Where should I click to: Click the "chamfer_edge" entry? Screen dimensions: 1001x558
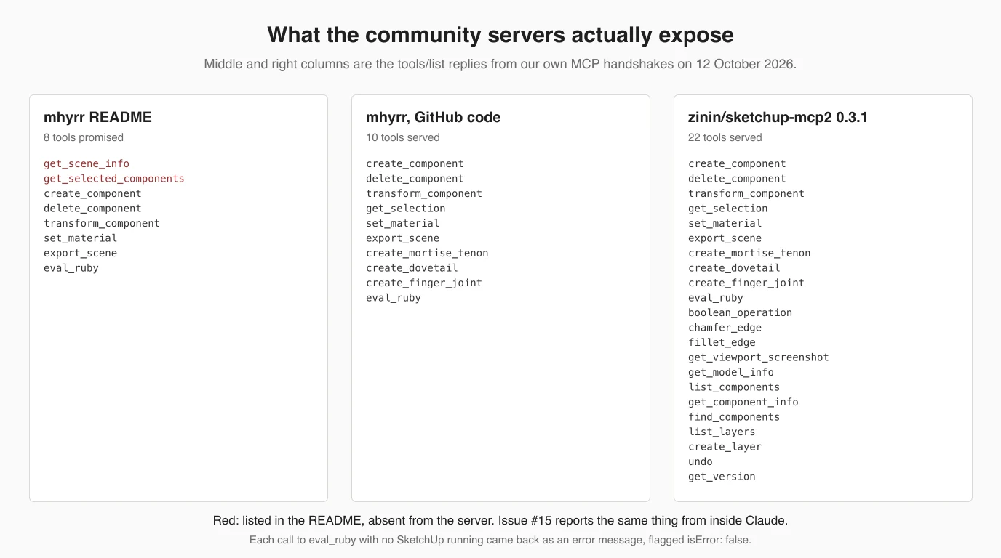tap(725, 328)
